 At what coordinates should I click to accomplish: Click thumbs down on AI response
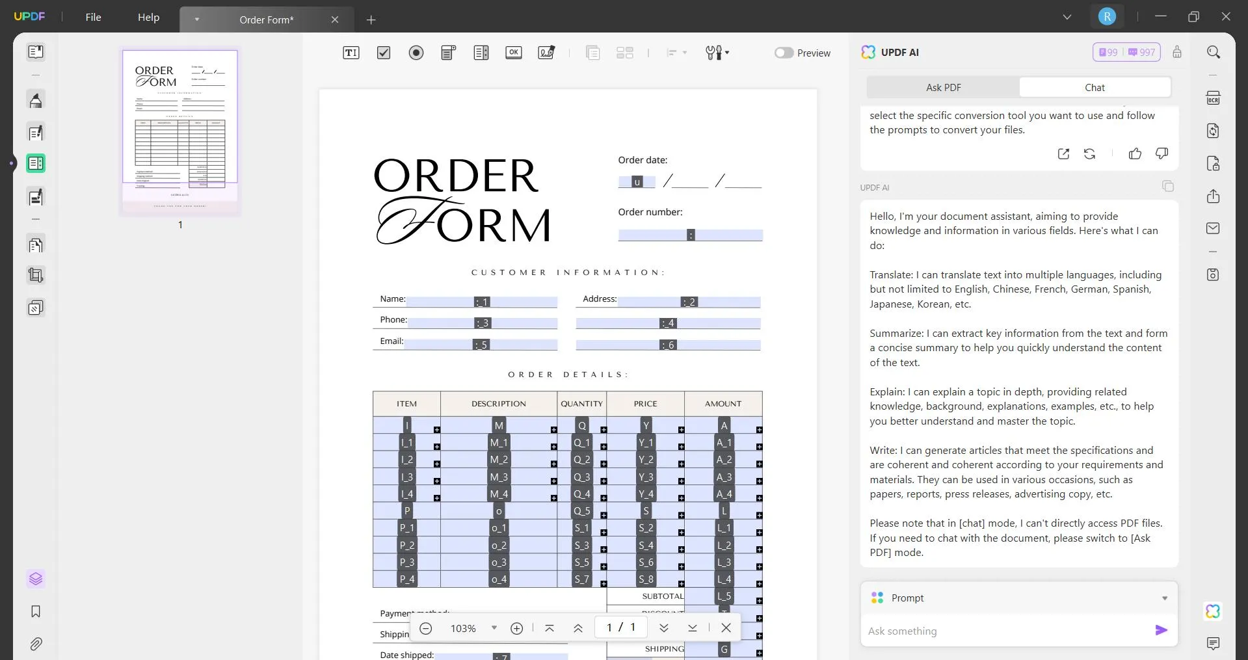1162,153
